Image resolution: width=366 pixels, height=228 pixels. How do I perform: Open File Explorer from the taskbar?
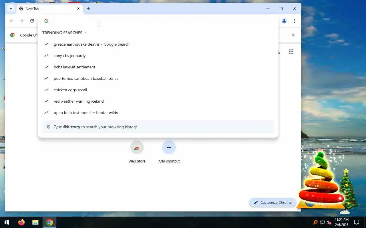(35, 222)
